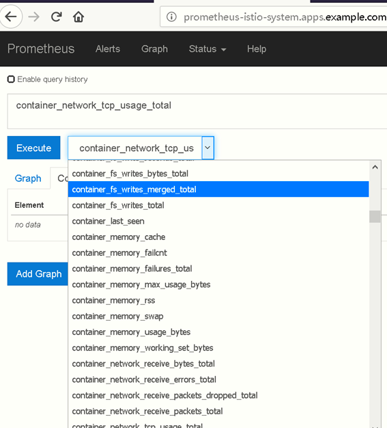The image size is (387, 428).
Task: Expand the Status dropdown menu
Action: [x=207, y=49]
